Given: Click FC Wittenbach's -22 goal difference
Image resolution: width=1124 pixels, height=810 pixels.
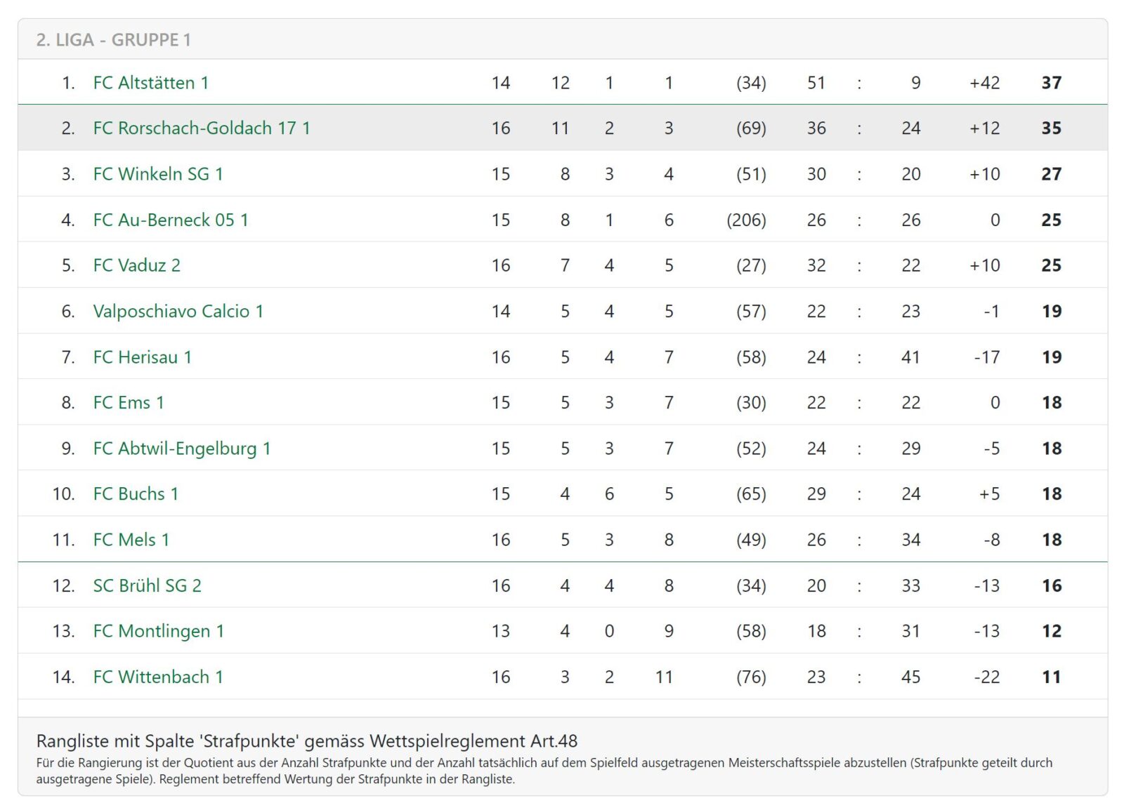Looking at the screenshot, I should tap(986, 677).
